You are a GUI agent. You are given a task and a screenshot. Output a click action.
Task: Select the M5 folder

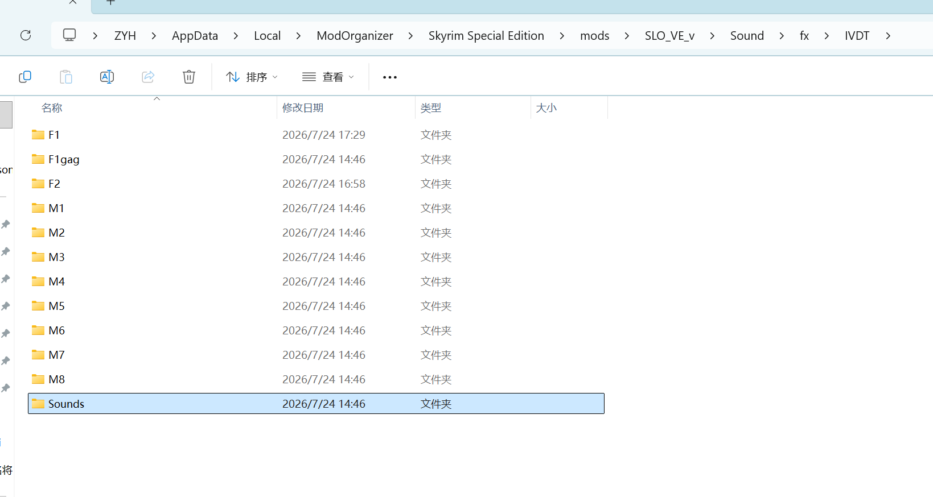pyautogui.click(x=316, y=306)
